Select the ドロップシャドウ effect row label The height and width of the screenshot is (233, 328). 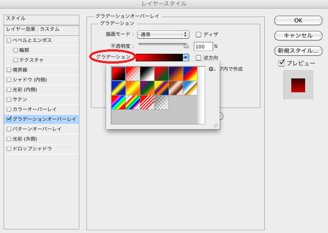tap(32, 149)
